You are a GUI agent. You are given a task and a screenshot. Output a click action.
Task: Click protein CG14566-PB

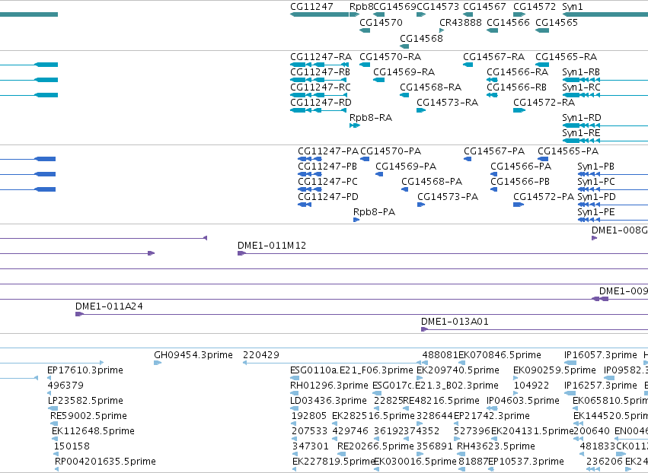point(520,182)
